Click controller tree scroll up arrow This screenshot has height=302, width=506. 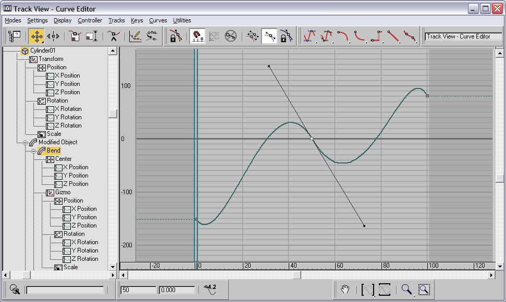click(x=113, y=51)
